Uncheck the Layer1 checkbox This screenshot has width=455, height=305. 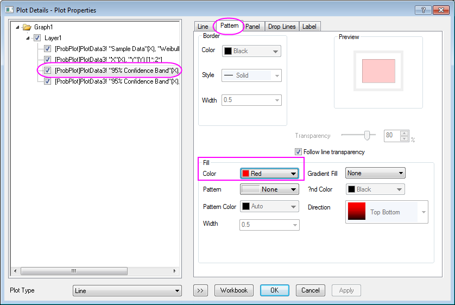click(37, 38)
